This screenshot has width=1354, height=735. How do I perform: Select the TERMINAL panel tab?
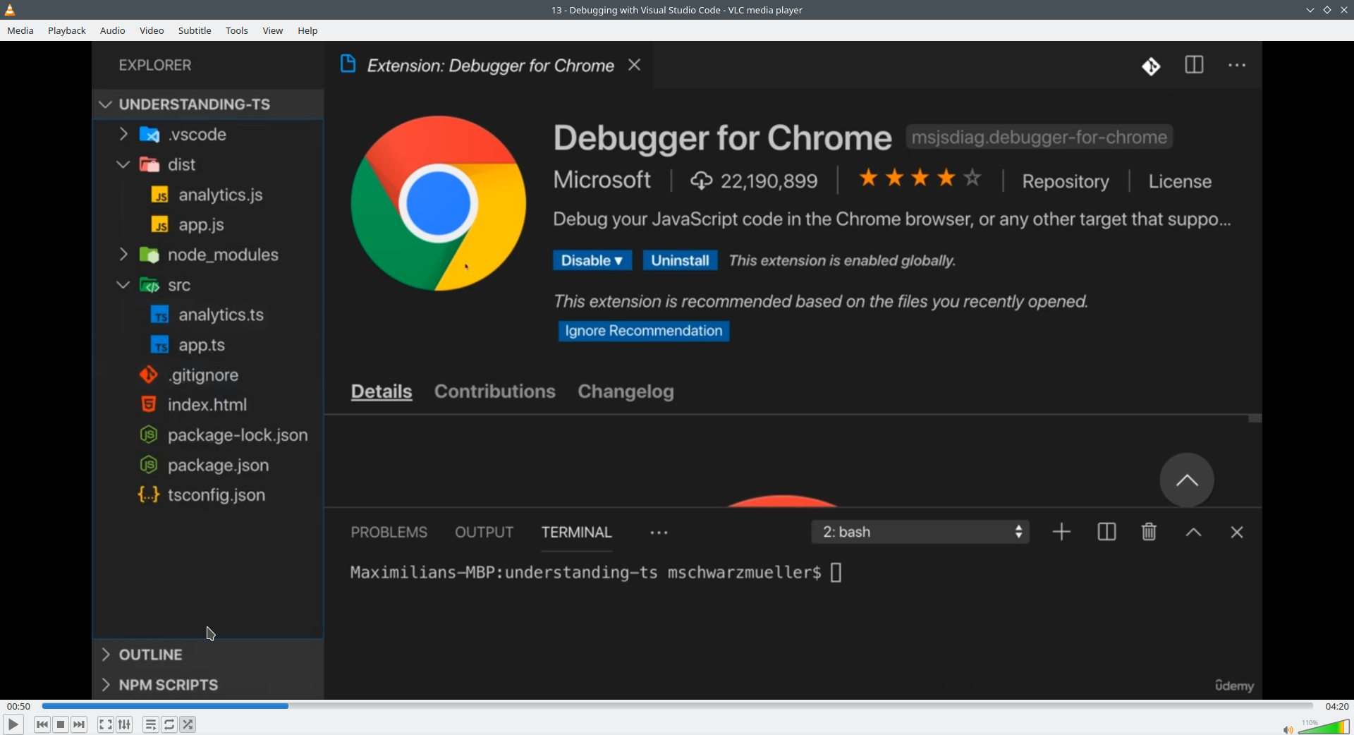coord(577,533)
